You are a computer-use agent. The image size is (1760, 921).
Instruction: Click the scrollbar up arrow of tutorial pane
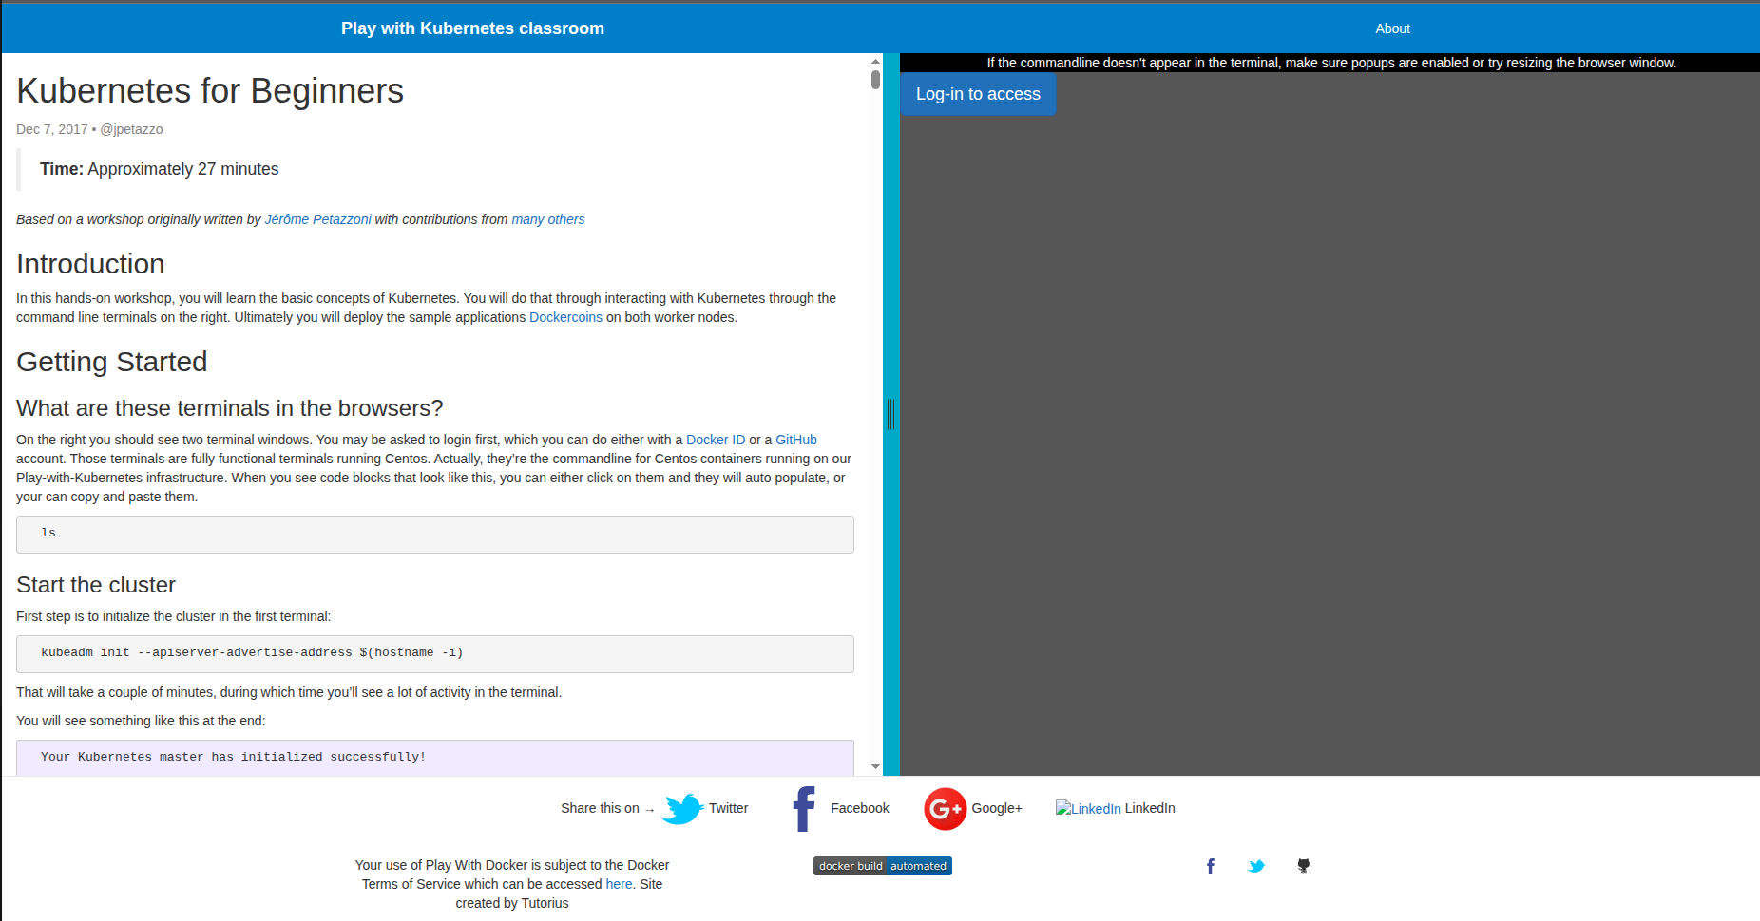pos(875,61)
